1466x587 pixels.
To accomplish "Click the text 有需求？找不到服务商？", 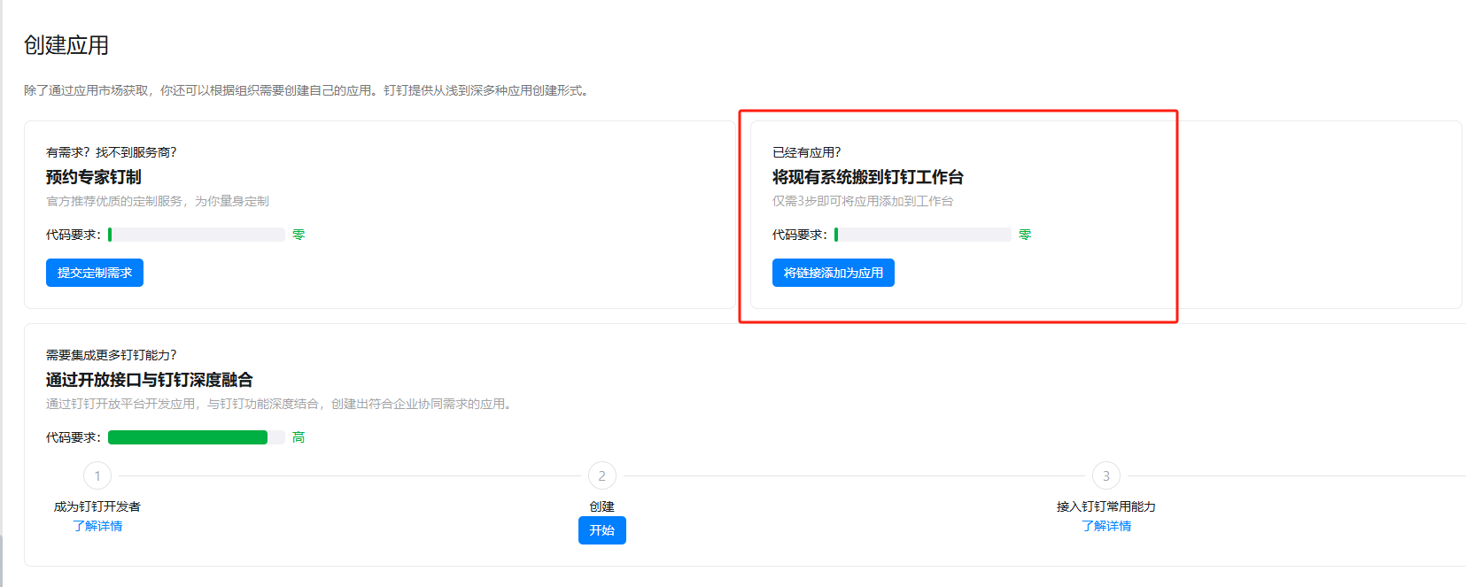I will point(112,152).
